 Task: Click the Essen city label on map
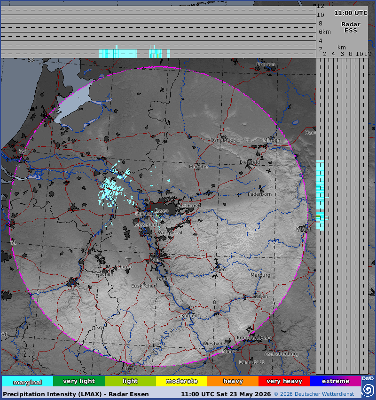[162, 210]
